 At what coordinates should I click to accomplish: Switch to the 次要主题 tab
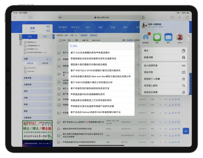click(x=45, y=63)
